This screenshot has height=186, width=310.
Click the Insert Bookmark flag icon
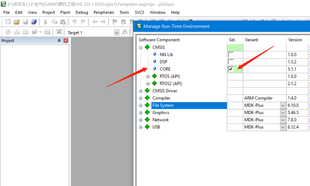pos(115,22)
